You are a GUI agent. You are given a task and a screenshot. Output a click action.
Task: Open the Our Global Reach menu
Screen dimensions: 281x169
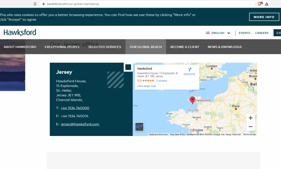pyautogui.click(x=146, y=47)
